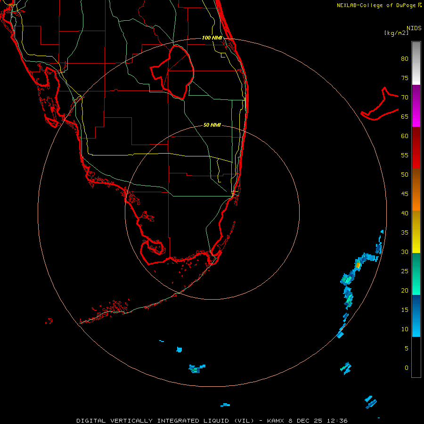This screenshot has height=424, width=424.
Task: Click the scale value 35
Action: pos(405,233)
